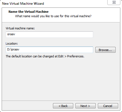Proceed with the Next > button
This screenshot has height=112, width=122.
(x=85, y=106)
